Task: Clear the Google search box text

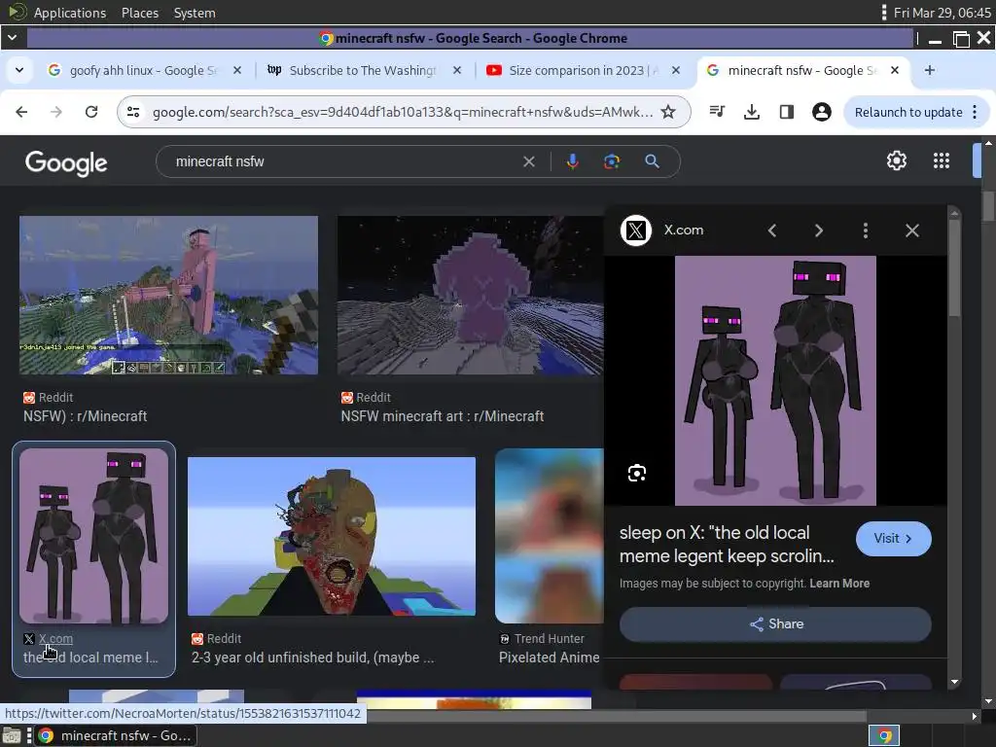Action: [528, 162]
